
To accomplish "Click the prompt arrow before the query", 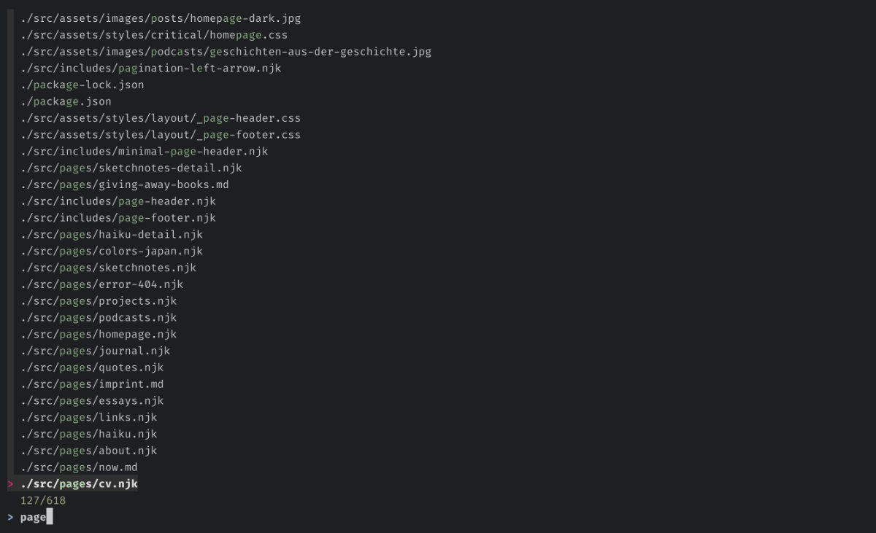I will [x=10, y=517].
